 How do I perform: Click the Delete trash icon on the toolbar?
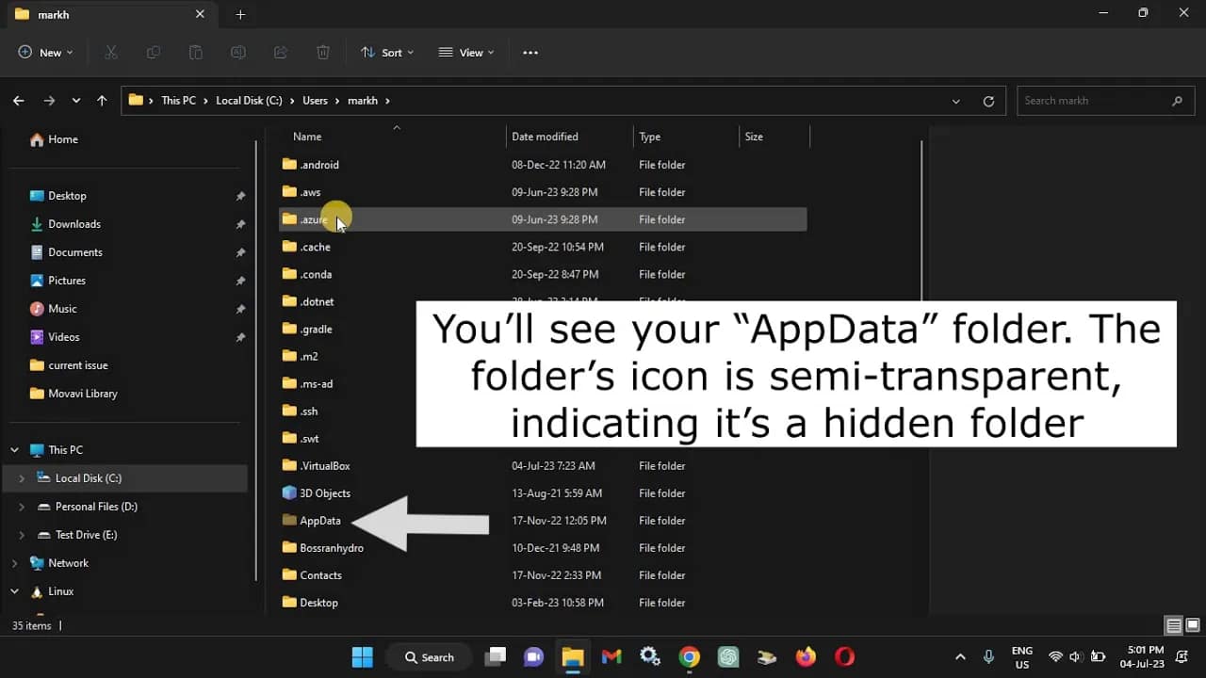[x=323, y=52]
